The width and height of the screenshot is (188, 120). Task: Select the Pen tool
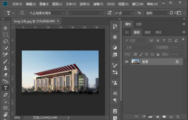click(x=5, y=95)
